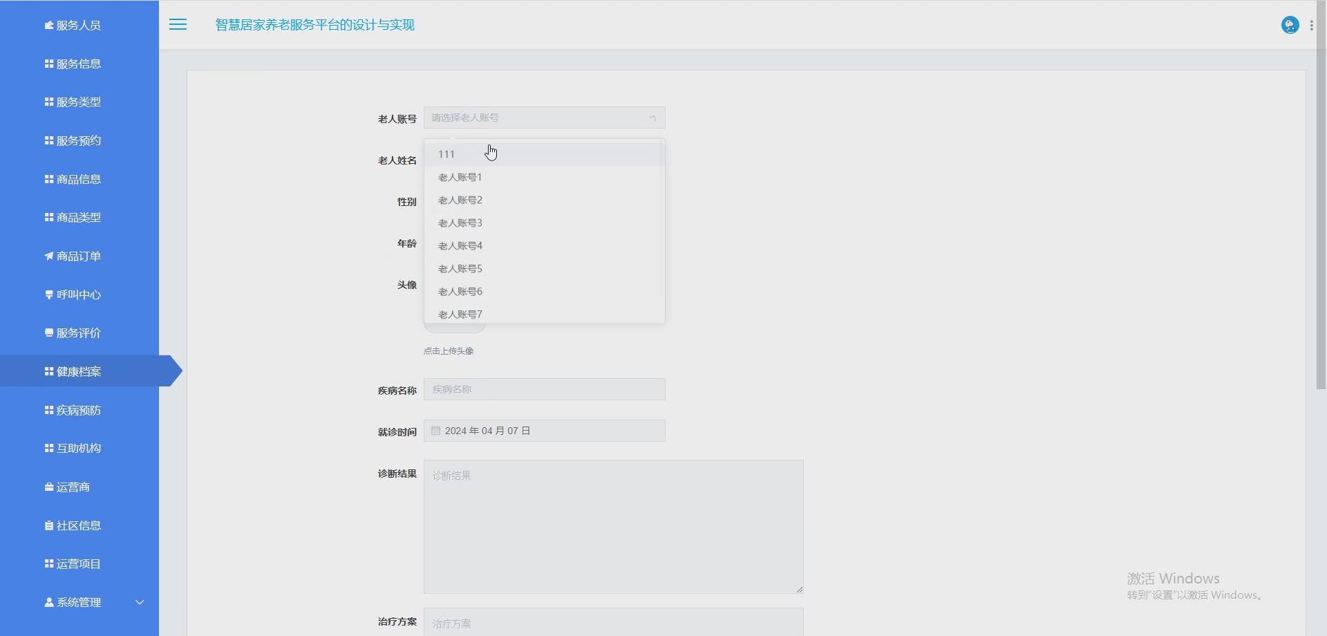Click the page title 智慧居家养老服务平台的设计与实现
1327x636 pixels.
tap(314, 25)
